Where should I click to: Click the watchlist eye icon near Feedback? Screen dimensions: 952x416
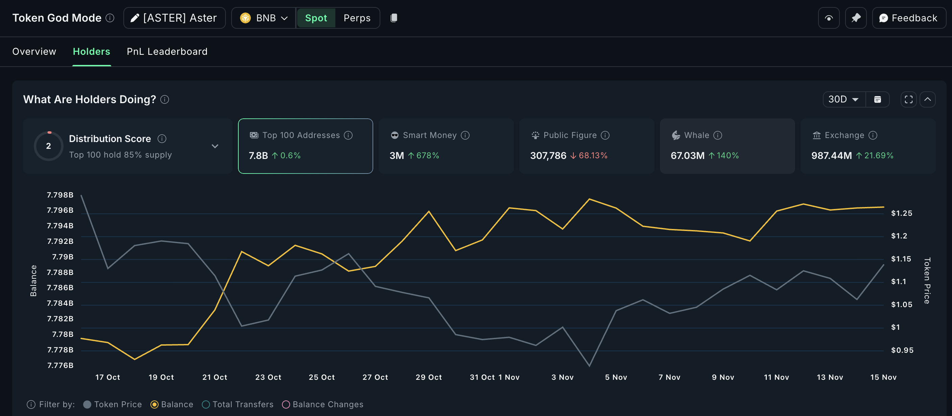coord(829,18)
